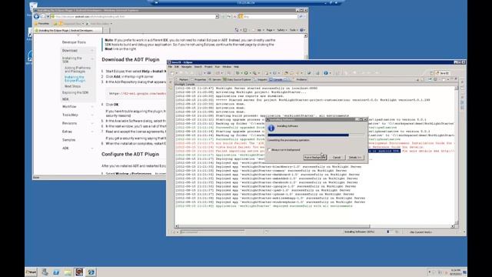The width and height of the screenshot is (492, 277).
Task: Click the Installing Software progress bar
Action: (x=316, y=135)
